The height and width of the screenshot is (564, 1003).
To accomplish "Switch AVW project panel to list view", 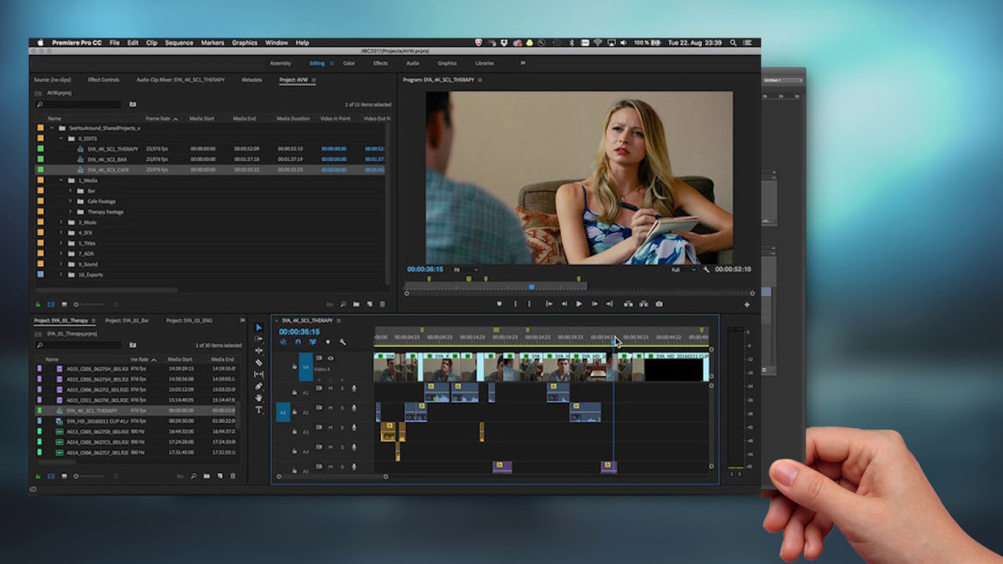I will coord(50,304).
